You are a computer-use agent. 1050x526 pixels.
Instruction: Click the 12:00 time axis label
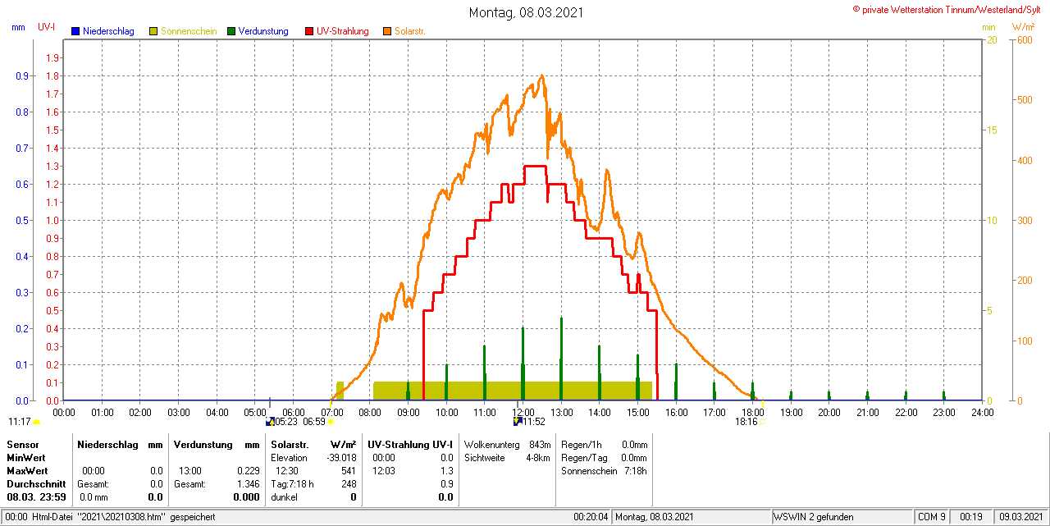click(523, 412)
